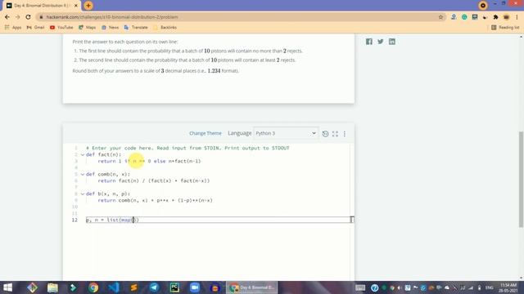The height and width of the screenshot is (294, 524).
Task: Switch to Chrome Day 4 Binomial taskbar window
Action: point(252,287)
